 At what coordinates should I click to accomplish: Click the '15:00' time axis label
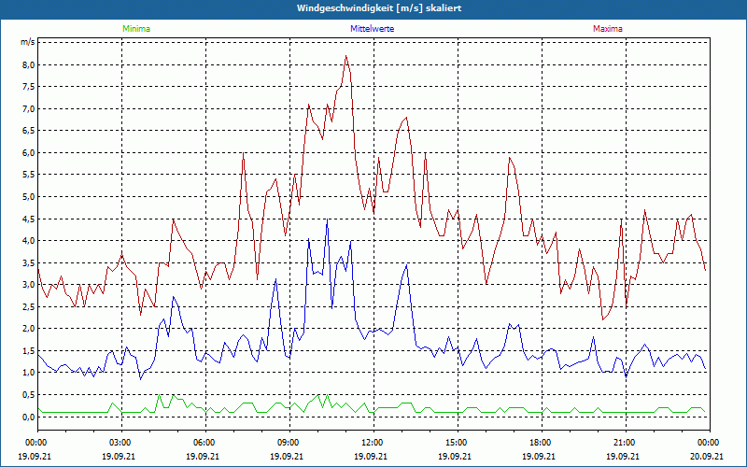(x=455, y=443)
